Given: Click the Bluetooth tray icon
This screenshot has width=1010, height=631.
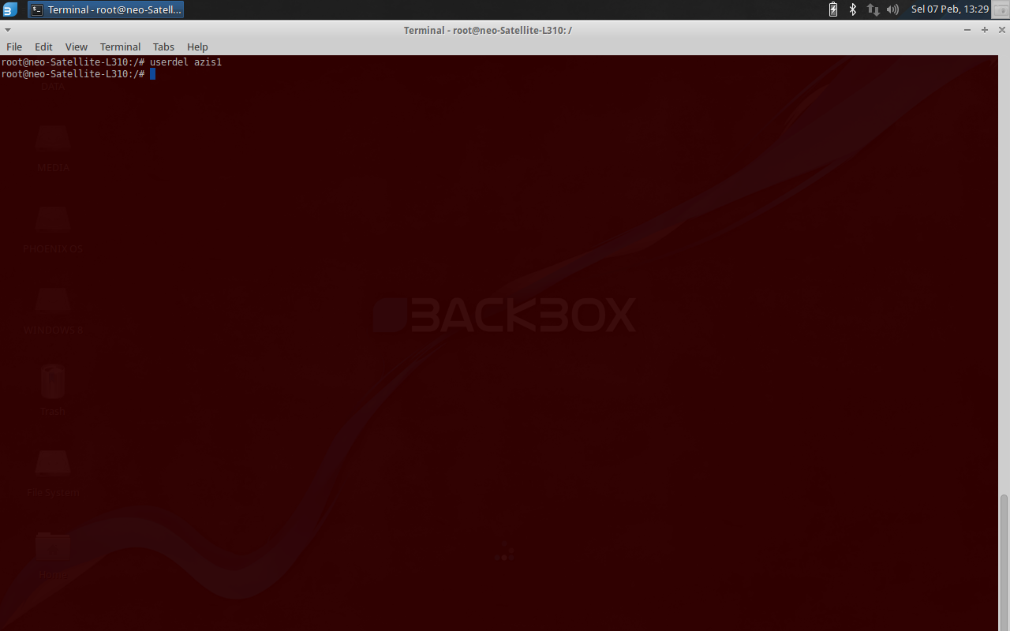Looking at the screenshot, I should pyautogui.click(x=853, y=9).
